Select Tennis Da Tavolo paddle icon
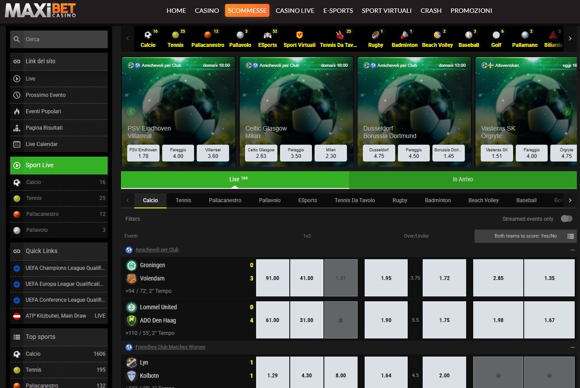Screen dimensions: 580x388 coord(340,35)
